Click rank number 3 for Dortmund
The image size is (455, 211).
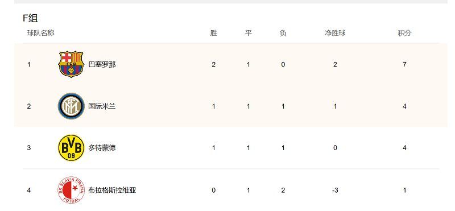coord(29,148)
